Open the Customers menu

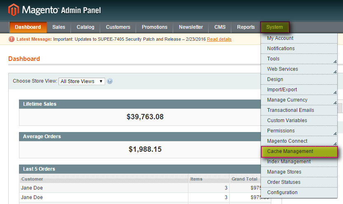pos(118,27)
